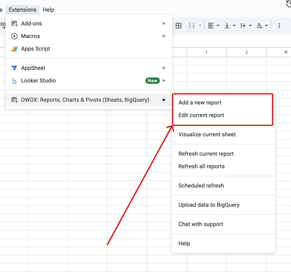Choose Edit current report
The image size is (291, 272).
224,115
